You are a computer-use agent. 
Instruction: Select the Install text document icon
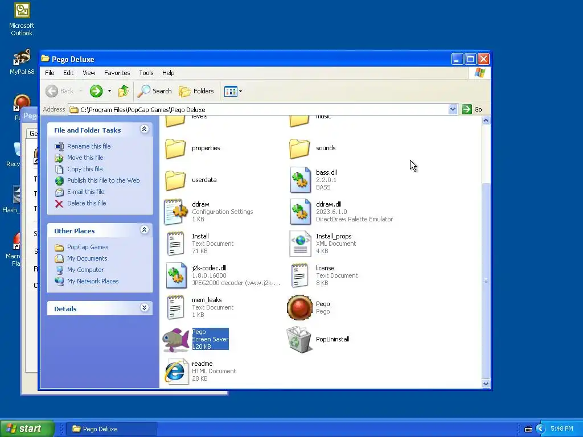coord(175,244)
